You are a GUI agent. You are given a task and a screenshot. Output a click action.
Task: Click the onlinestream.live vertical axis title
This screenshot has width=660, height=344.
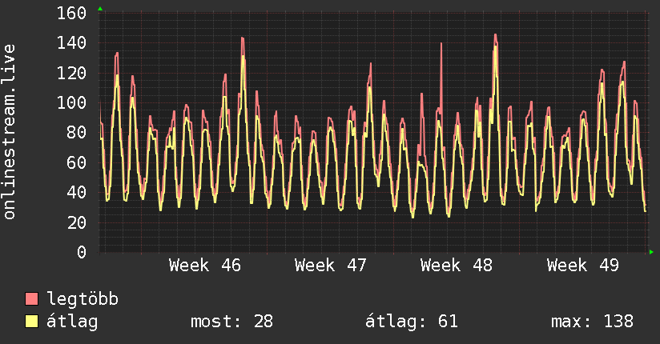pyautogui.click(x=9, y=132)
